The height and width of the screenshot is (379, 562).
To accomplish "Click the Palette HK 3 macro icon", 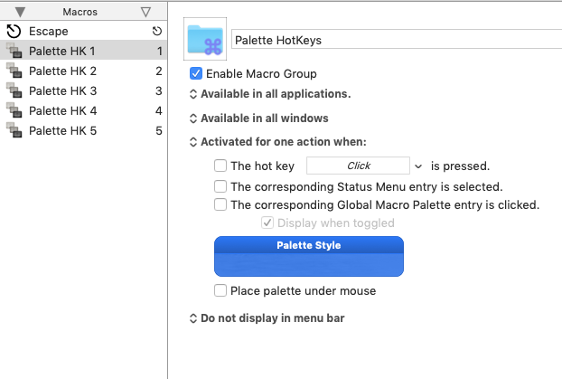I will tap(14, 91).
